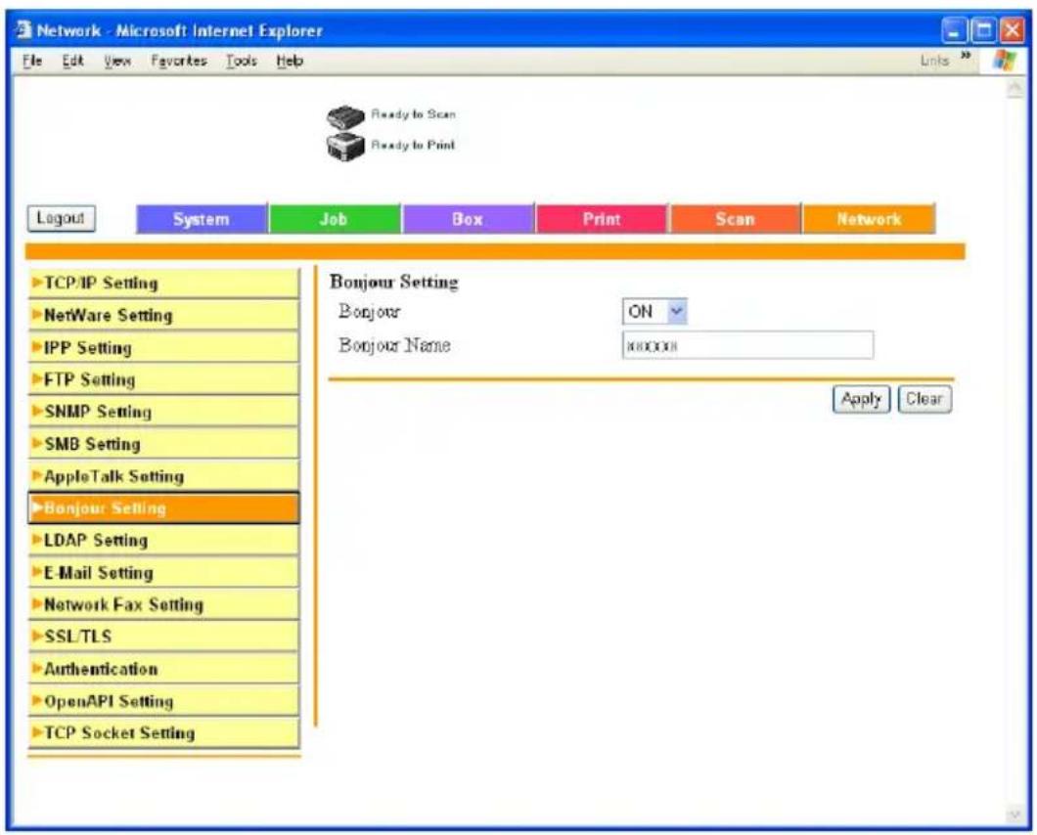Image resolution: width=1037 pixels, height=835 pixels.
Task: Open the File menu
Action: 31,61
